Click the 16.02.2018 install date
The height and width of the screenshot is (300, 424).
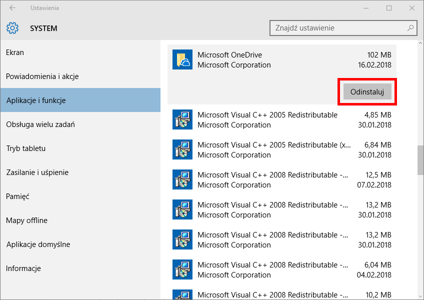coord(375,65)
